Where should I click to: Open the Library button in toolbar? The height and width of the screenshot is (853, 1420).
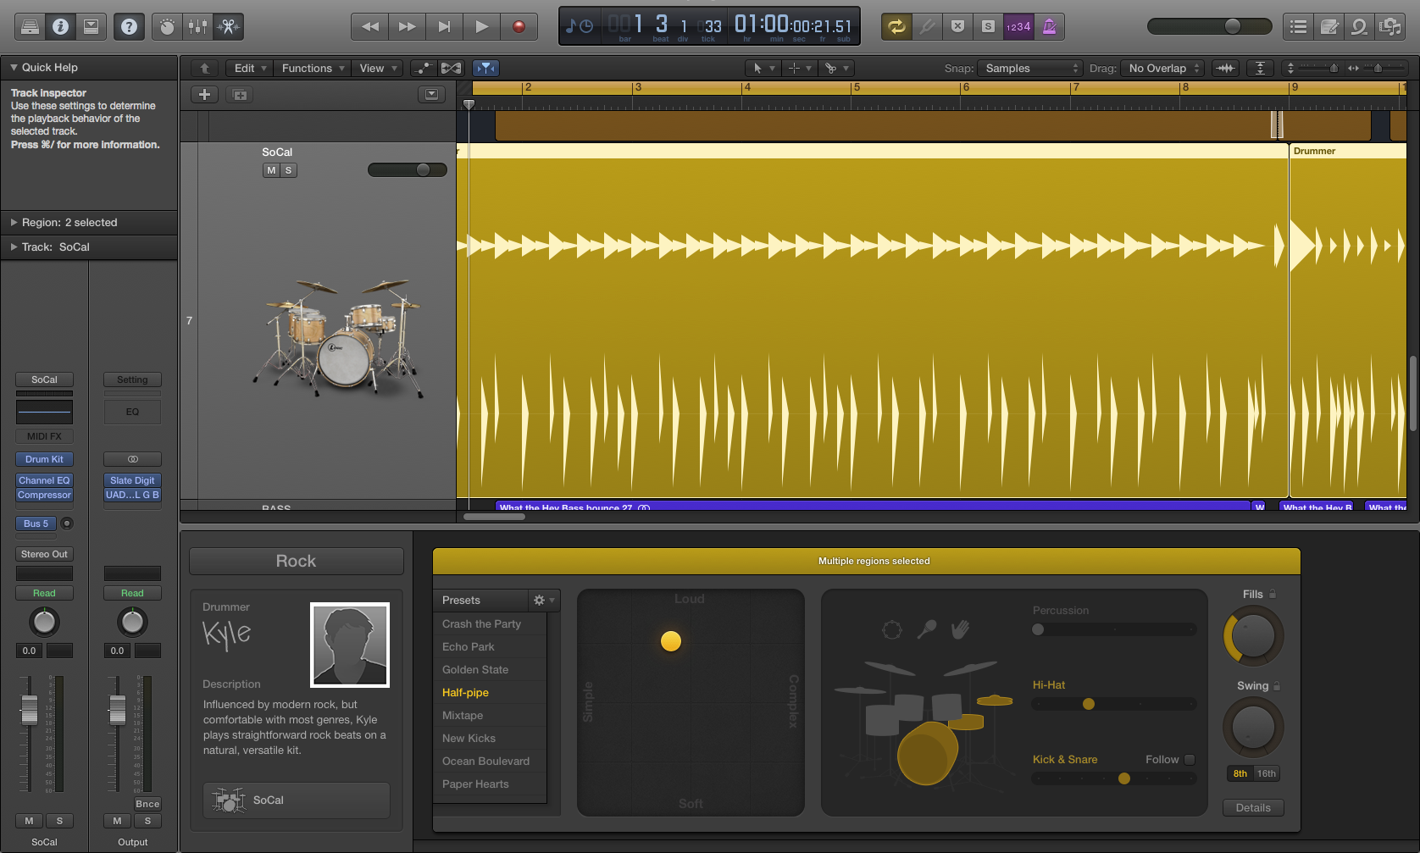click(30, 26)
